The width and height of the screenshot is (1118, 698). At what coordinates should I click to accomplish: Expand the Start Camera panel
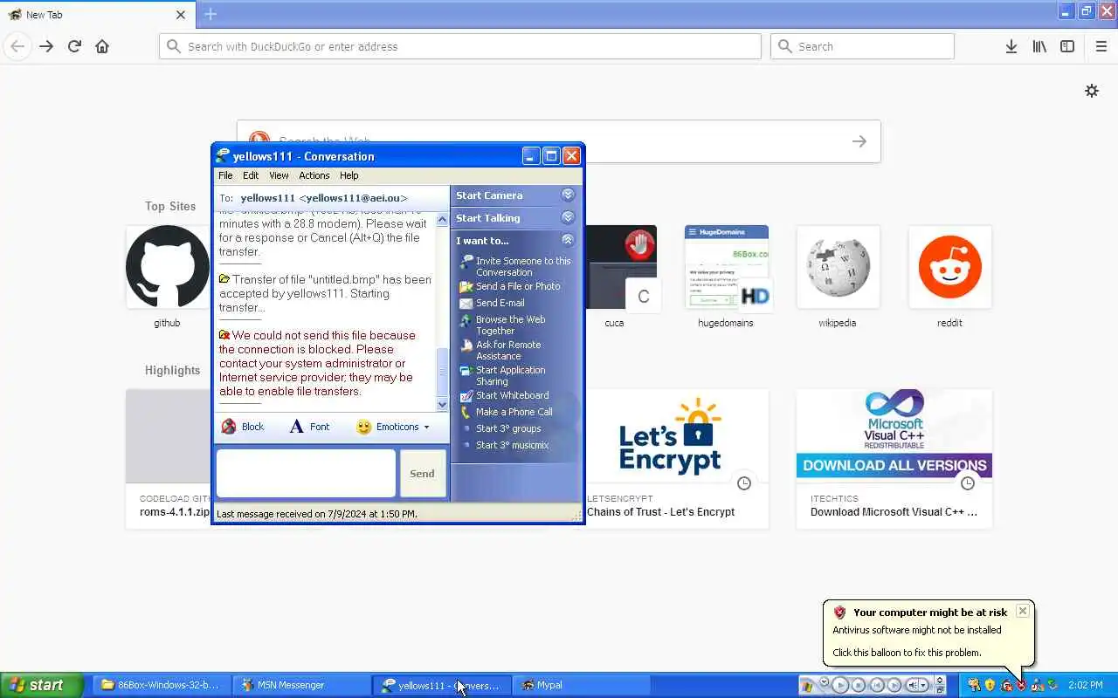click(568, 195)
